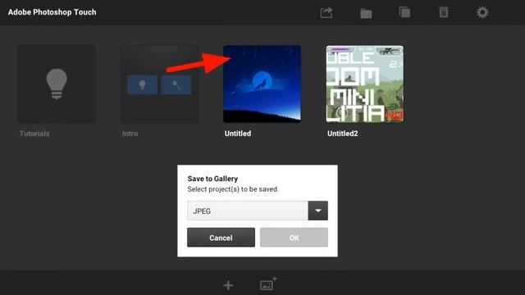
Task: Open the folder icon in top bar
Action: point(366,13)
